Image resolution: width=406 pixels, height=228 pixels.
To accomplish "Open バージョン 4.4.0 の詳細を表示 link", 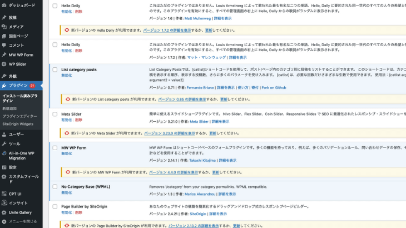I will point(174,172).
